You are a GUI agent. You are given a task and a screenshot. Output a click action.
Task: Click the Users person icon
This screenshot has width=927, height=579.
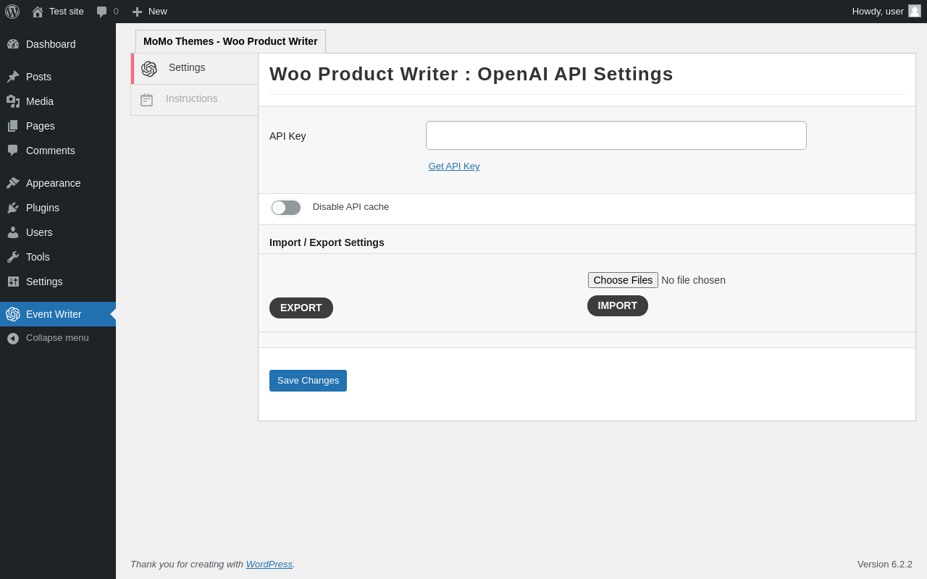(x=13, y=232)
